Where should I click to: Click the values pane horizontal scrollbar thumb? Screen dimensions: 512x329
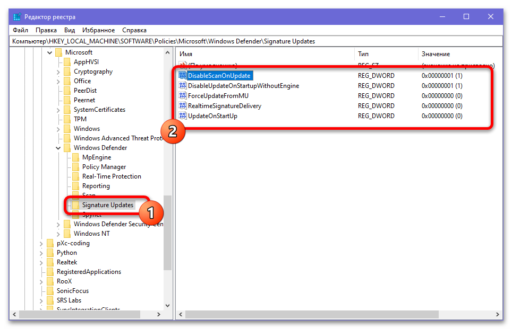pos(312,314)
